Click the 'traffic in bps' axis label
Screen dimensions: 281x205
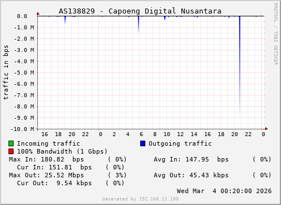tap(6, 72)
